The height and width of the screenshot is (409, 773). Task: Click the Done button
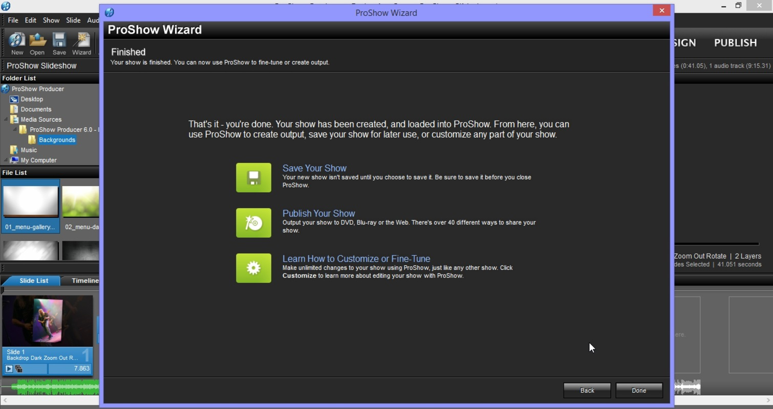tap(639, 390)
